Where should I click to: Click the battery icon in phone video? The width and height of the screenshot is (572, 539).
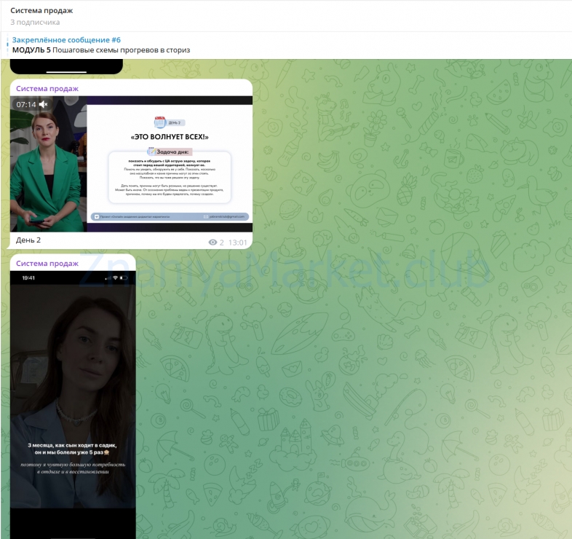click(124, 278)
